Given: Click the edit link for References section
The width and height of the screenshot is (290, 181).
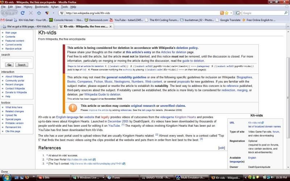Looking at the screenshot, I should pos(221,148).
